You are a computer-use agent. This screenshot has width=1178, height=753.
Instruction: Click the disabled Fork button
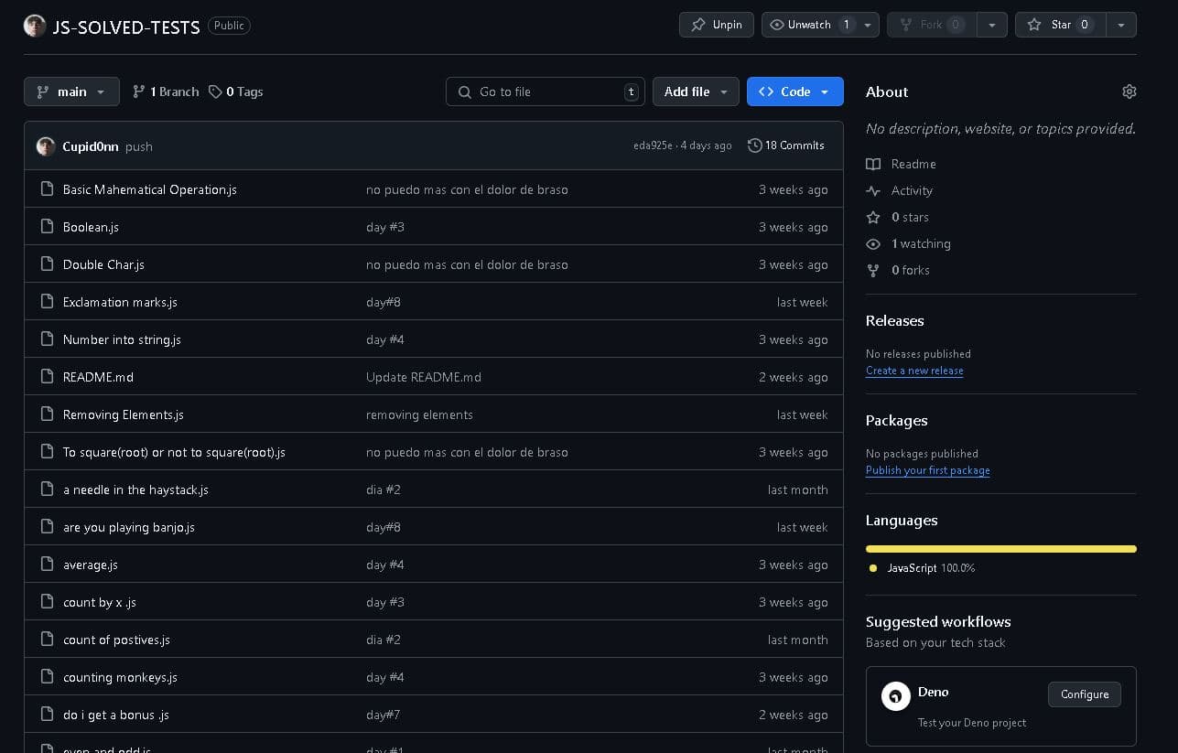(932, 25)
